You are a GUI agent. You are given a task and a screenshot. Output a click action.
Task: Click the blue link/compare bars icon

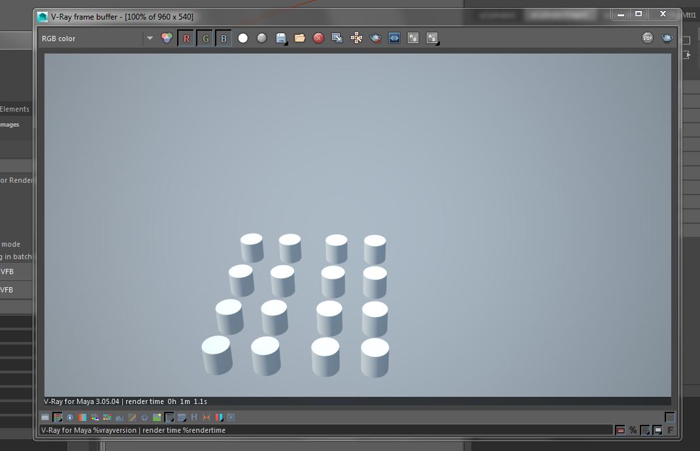coord(394,39)
